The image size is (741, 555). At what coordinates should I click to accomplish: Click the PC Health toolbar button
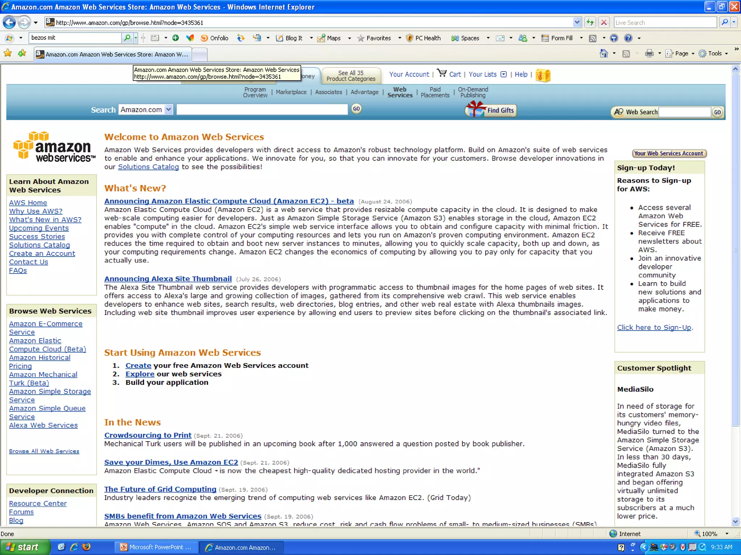point(423,38)
